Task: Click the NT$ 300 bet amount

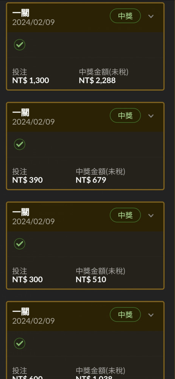Action: pos(28,280)
